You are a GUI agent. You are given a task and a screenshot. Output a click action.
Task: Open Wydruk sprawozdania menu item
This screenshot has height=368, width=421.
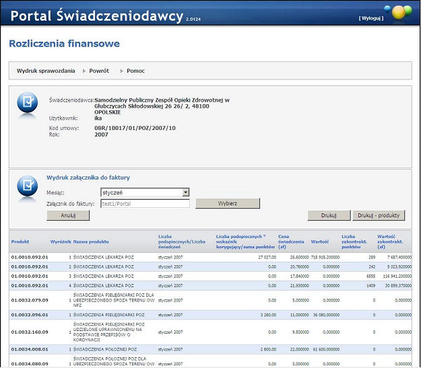pyautogui.click(x=44, y=71)
